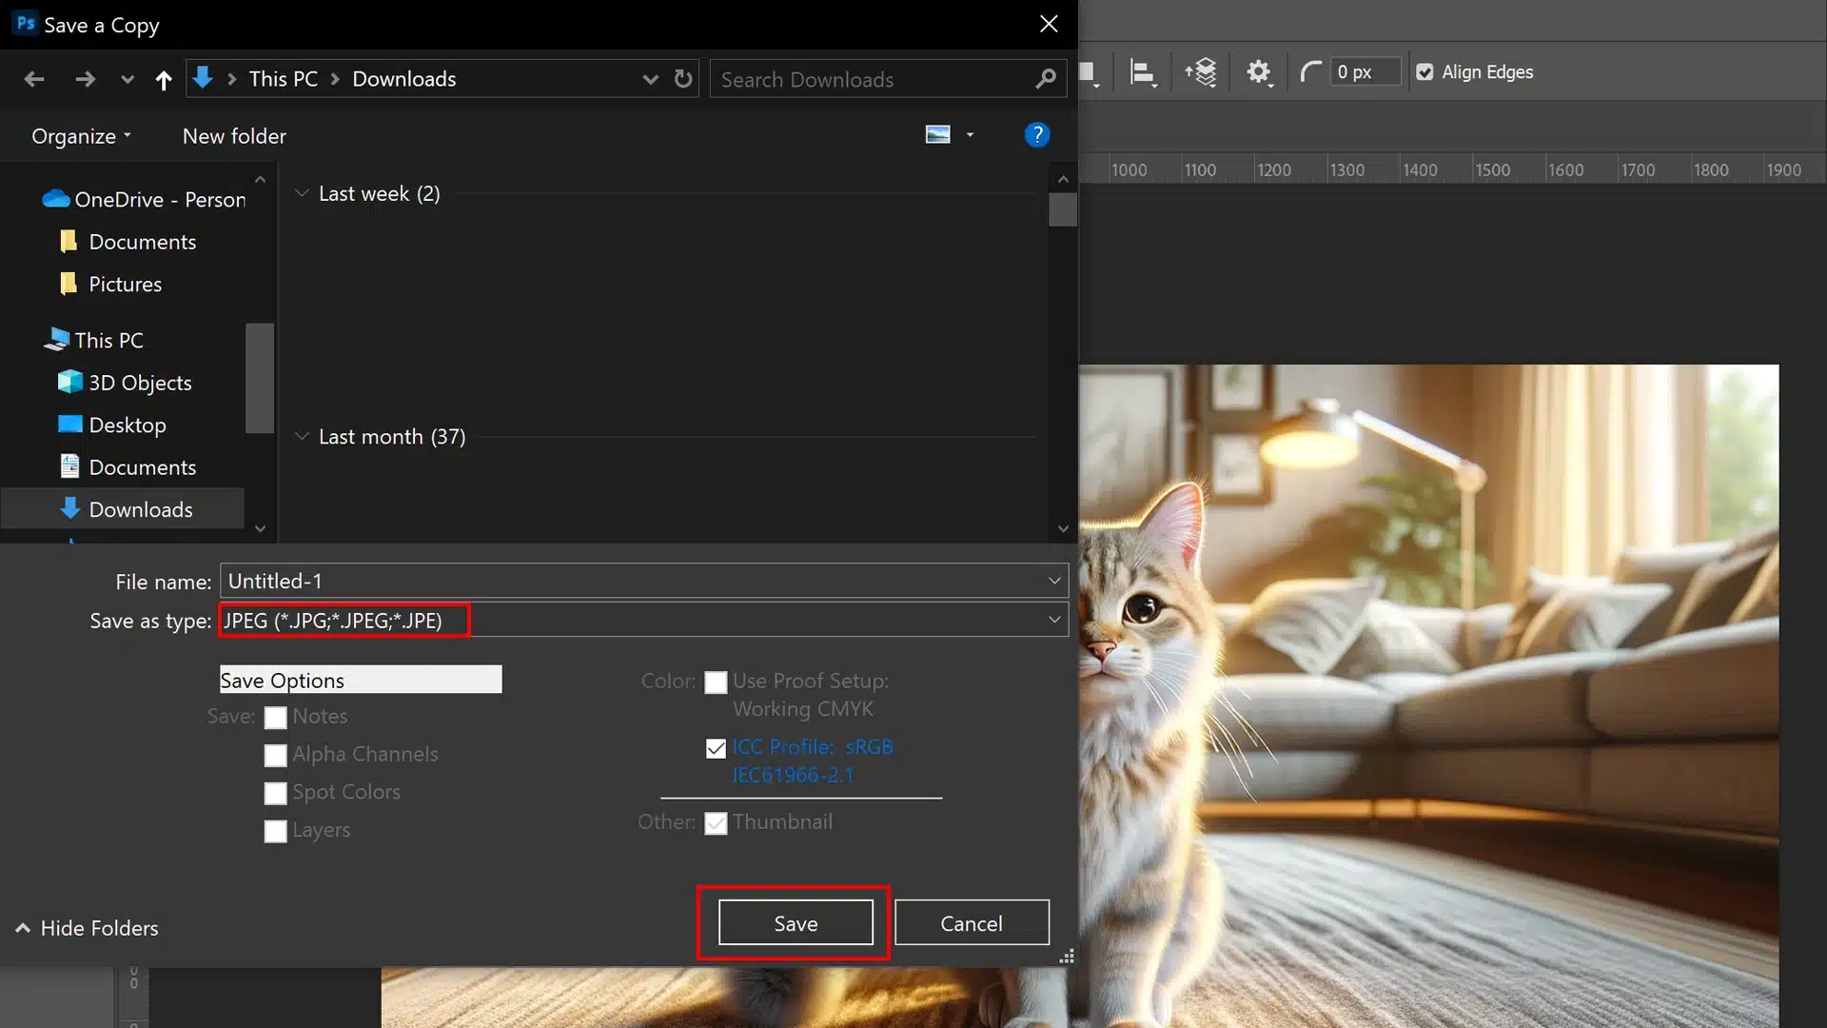Click New folder
This screenshot has width=1827, height=1028.
point(234,136)
